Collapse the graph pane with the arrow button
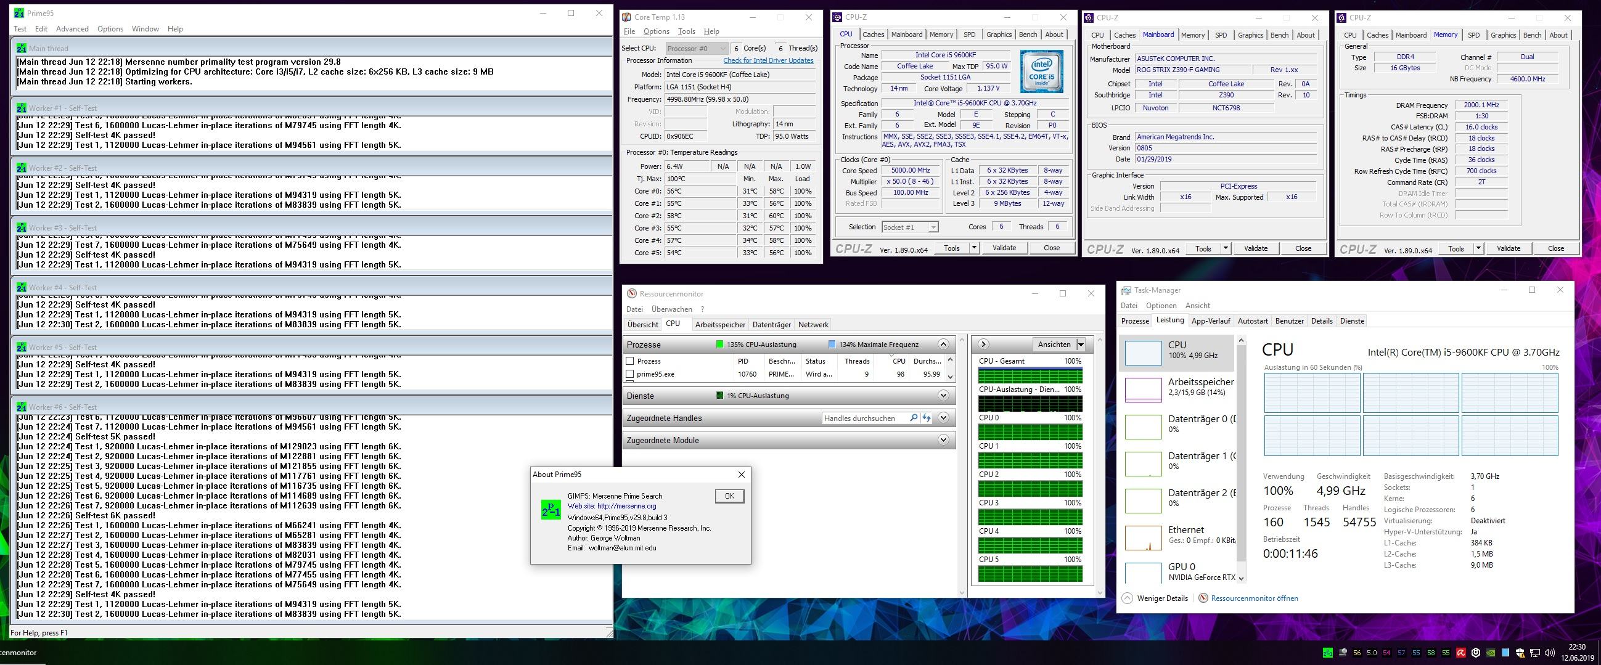This screenshot has height=665, width=1601. tap(983, 345)
